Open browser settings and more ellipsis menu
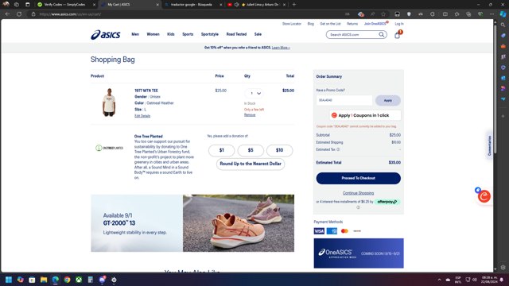The width and height of the screenshot is (509, 286). click(492, 14)
